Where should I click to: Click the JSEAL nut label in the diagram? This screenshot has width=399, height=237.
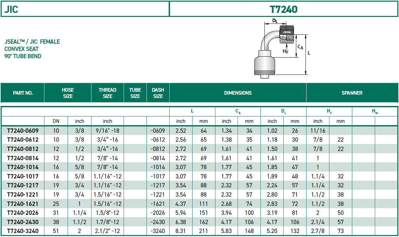coord(287,32)
